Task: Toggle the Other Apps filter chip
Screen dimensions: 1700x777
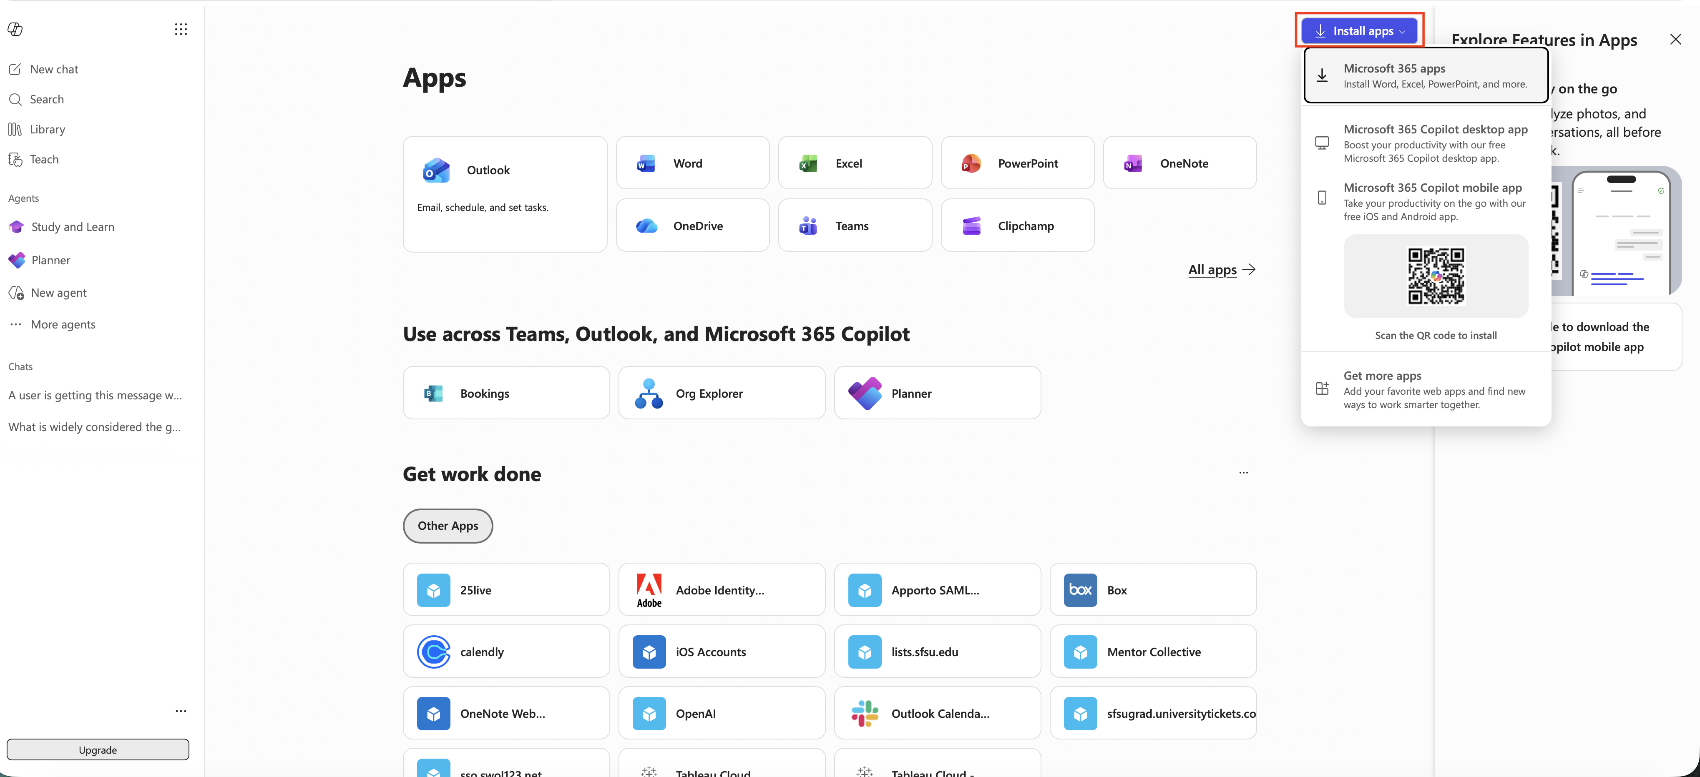Action: click(448, 526)
